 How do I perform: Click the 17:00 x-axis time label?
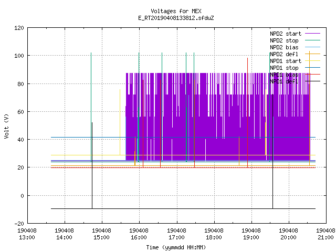(x=176, y=237)
